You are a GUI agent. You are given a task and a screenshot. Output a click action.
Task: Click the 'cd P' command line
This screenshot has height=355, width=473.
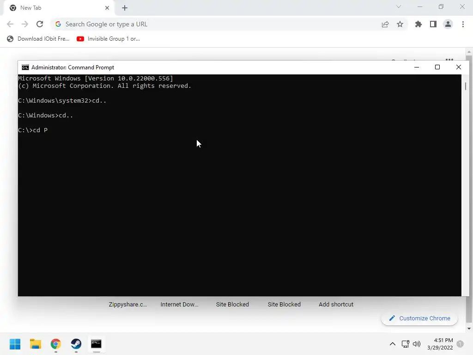[33, 130]
